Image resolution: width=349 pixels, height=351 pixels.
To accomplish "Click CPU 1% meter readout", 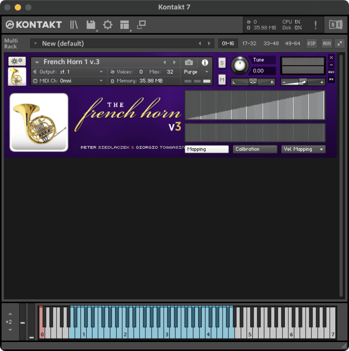I will pyautogui.click(x=291, y=22).
